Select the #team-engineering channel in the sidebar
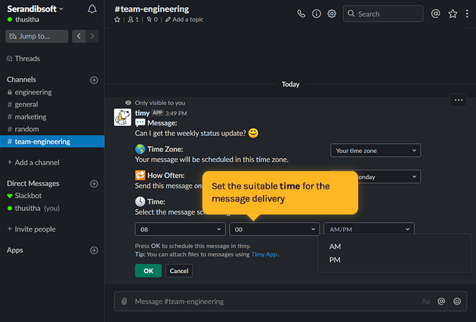Screen dimensions: 476x322 point(52,141)
